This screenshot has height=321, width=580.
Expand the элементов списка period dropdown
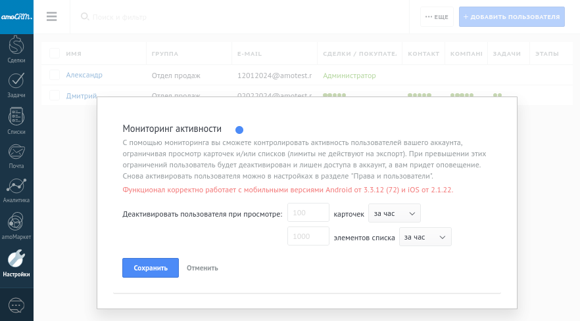[x=425, y=237]
